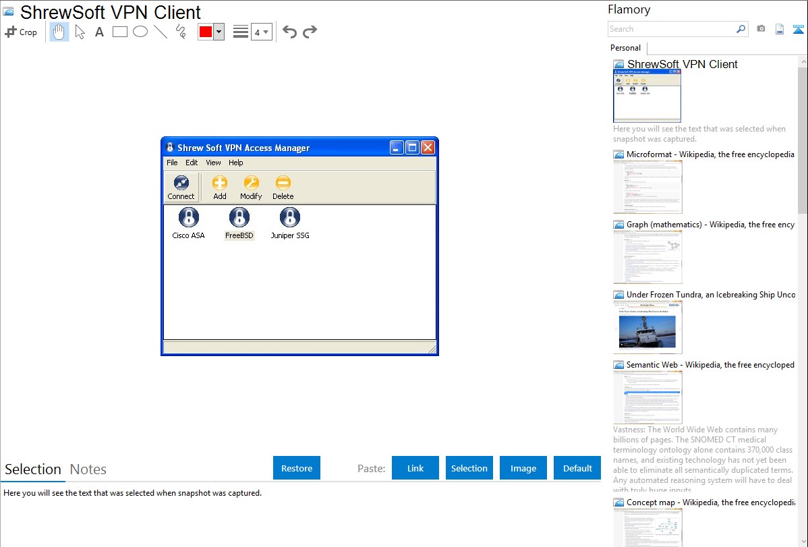Activate the hand pan tool

tap(59, 32)
